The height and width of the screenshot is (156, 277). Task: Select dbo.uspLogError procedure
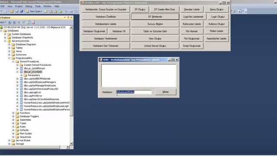click(x=32, y=92)
